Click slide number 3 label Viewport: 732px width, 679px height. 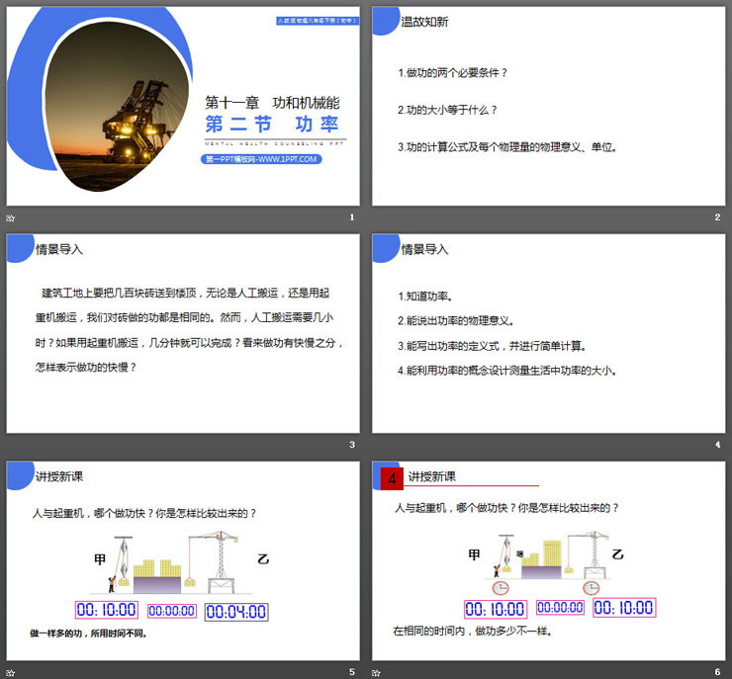click(352, 445)
